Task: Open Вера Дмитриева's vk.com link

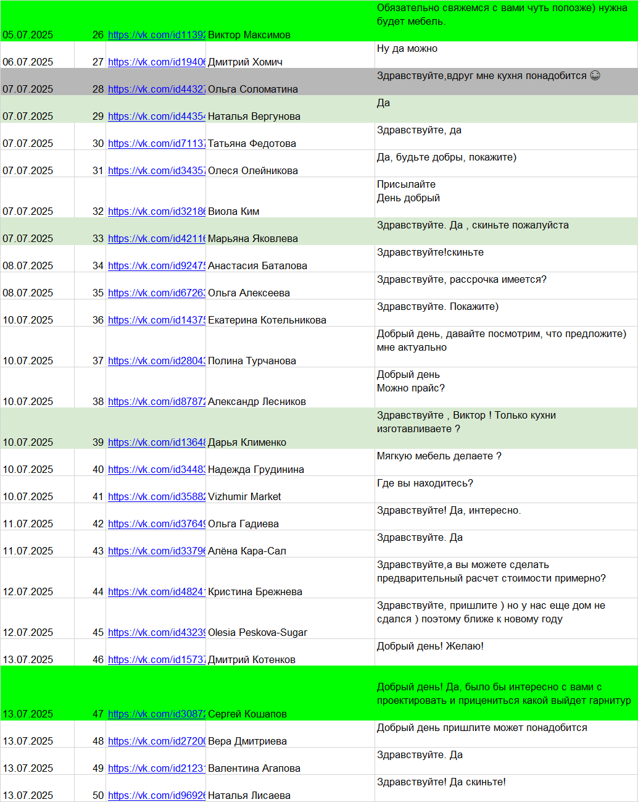Action: click(x=157, y=741)
